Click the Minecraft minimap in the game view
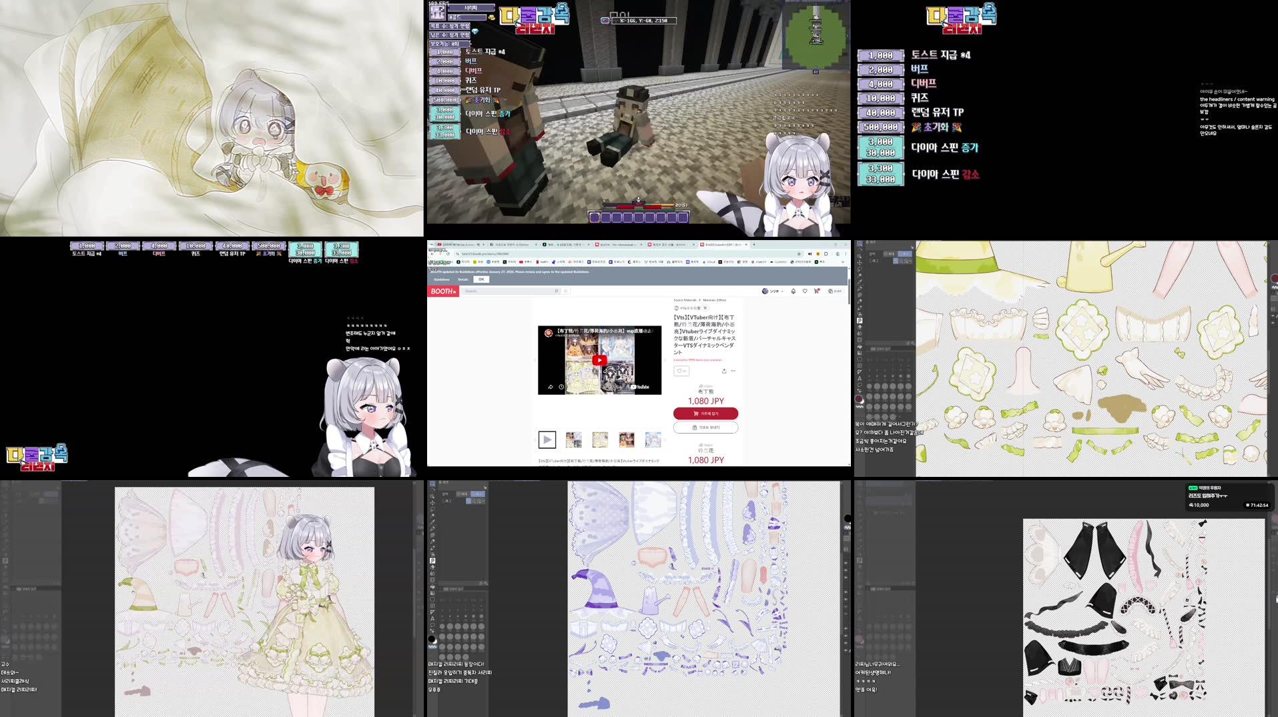 pyautogui.click(x=815, y=35)
